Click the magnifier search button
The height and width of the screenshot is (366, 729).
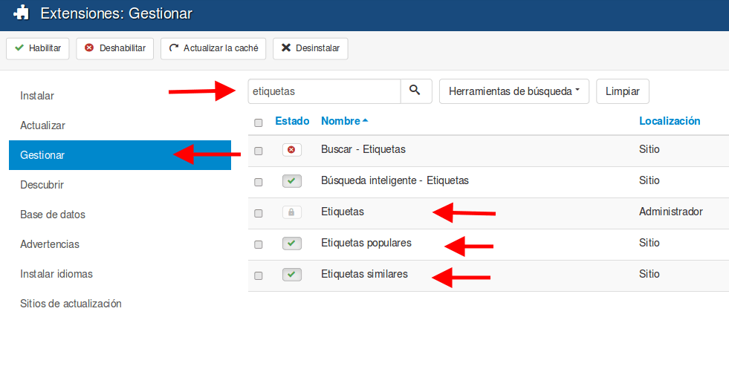click(x=416, y=91)
